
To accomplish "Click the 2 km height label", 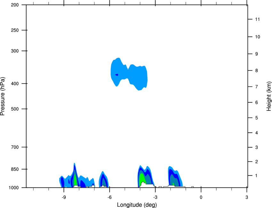I will [x=257, y=162].
